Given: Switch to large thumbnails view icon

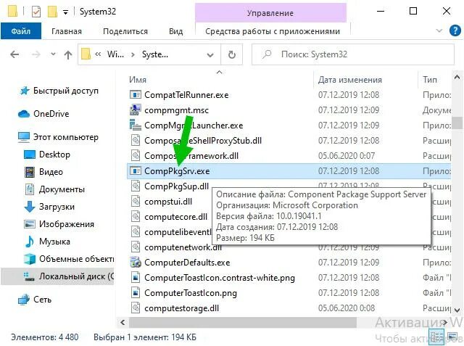Looking at the screenshot, I should coord(452,337).
